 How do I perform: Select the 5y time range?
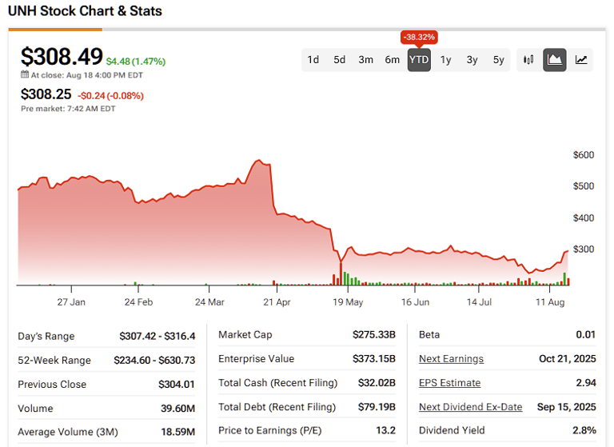pos(498,59)
